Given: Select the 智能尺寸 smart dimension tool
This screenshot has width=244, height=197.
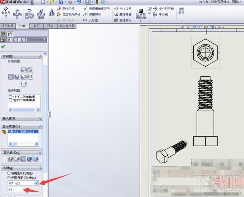Looking at the screenshot, I should (x=6, y=13).
